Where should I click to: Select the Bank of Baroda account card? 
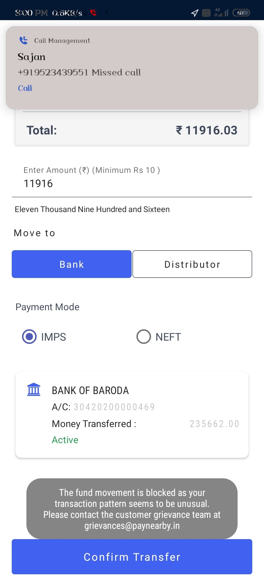[x=132, y=414]
